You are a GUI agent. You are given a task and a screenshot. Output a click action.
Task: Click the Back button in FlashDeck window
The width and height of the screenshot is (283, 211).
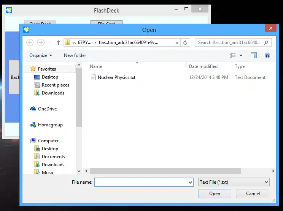(x=14, y=77)
